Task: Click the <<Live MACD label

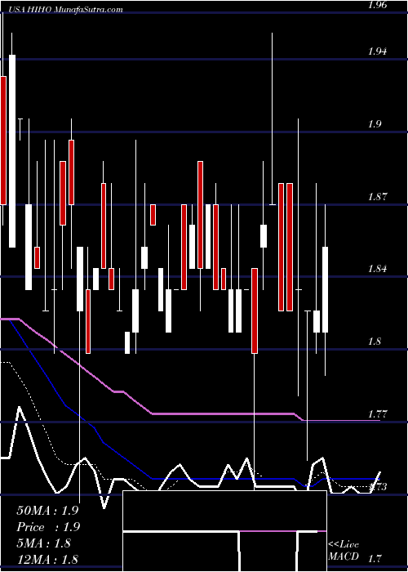Action: click(344, 551)
